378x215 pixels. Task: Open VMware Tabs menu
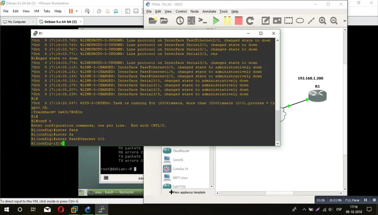(x=47, y=11)
